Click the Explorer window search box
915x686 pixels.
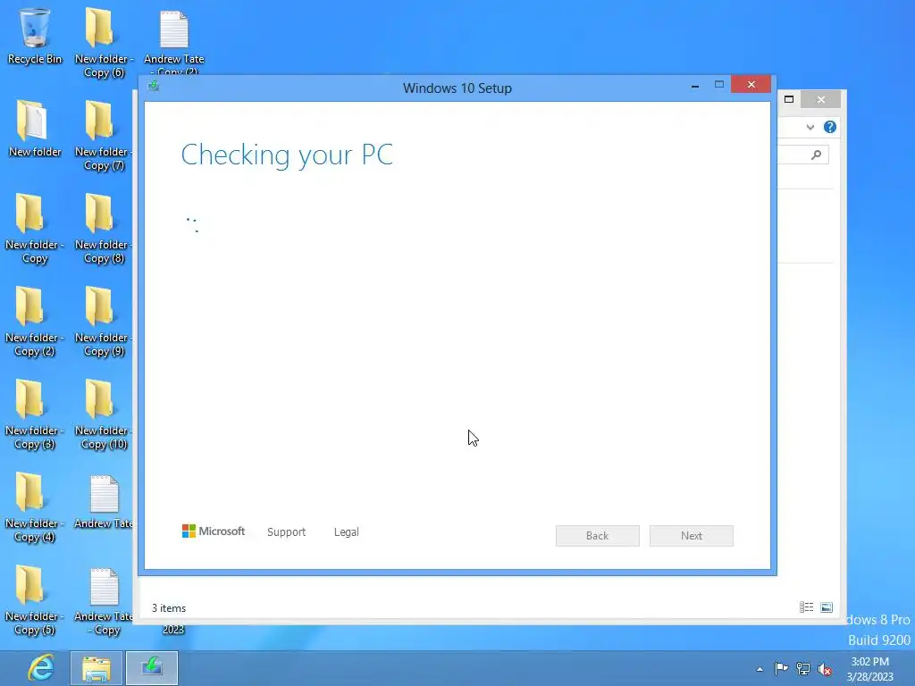coord(803,155)
